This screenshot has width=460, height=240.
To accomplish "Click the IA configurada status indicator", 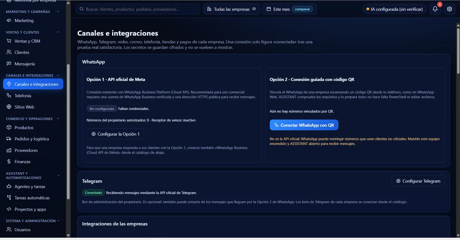I will (394, 9).
